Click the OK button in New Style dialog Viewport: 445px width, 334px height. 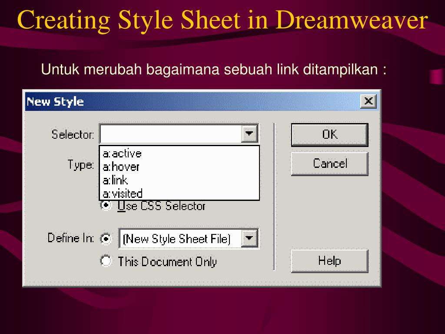pyautogui.click(x=329, y=135)
